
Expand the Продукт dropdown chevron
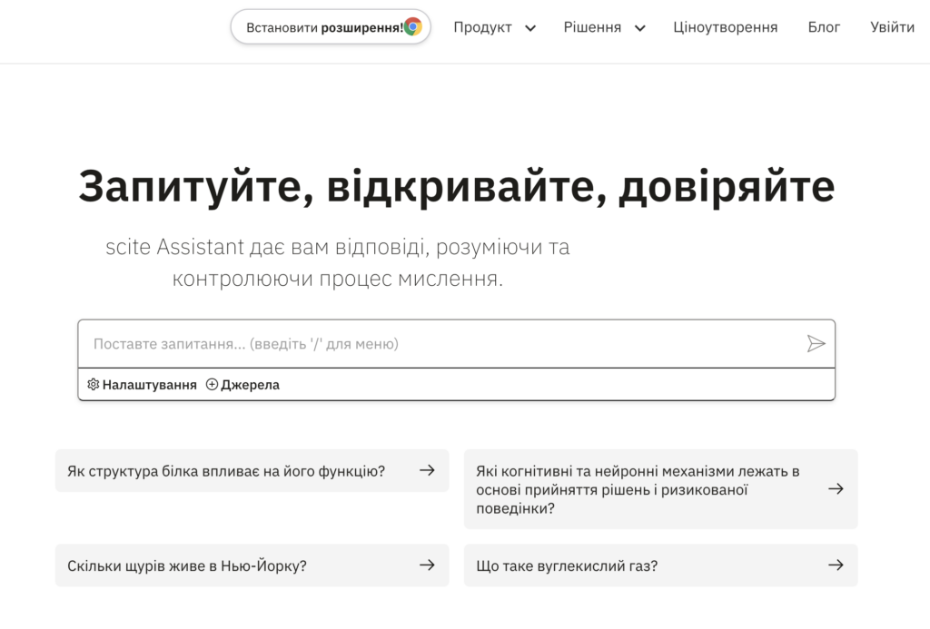[x=530, y=28]
